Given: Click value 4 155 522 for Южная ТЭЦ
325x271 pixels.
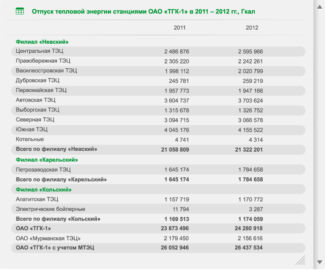Looking at the screenshot, I should click(250, 130).
